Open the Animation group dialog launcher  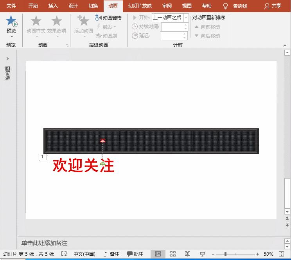click(67, 45)
